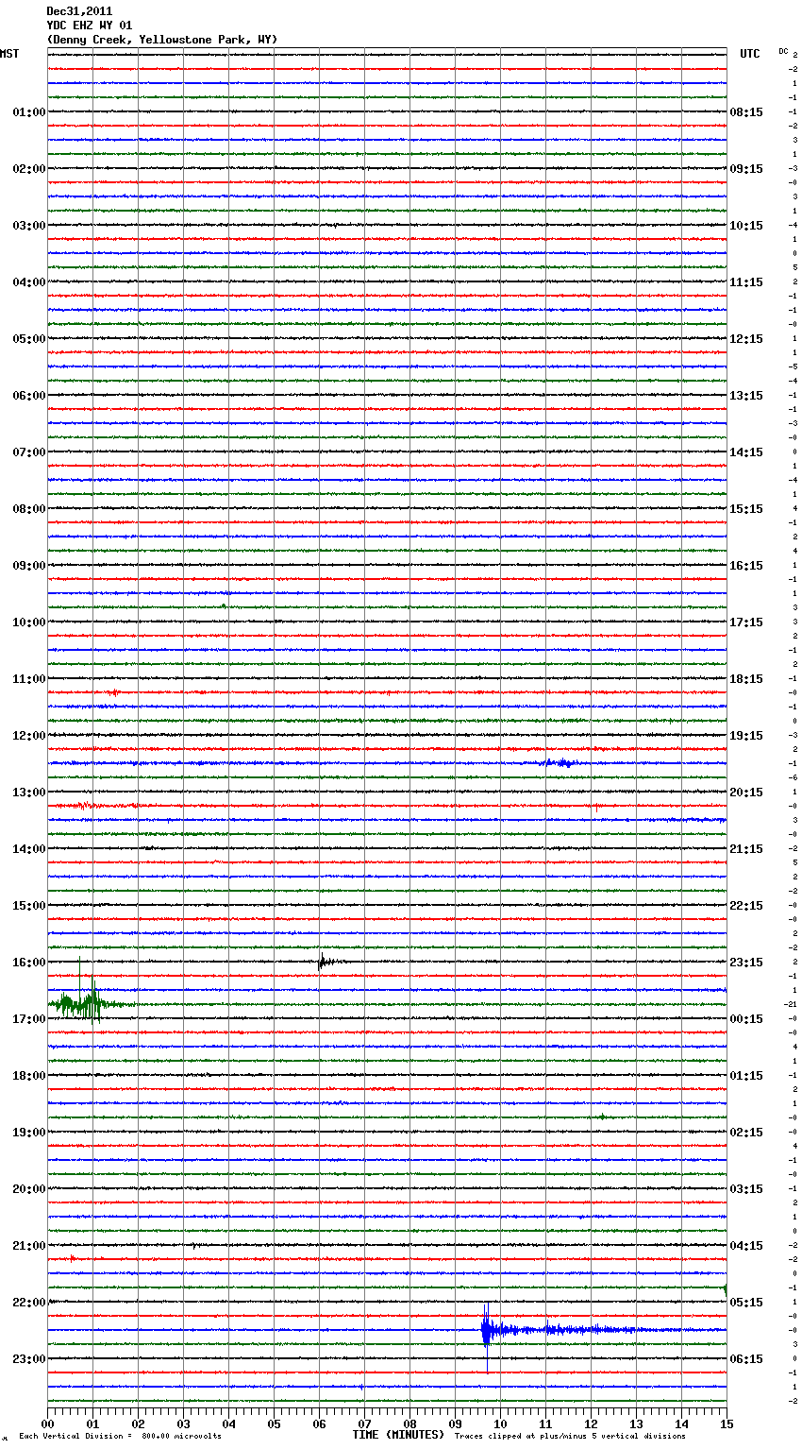Click the 02:15 UTC time label
This screenshot has height=1449, width=802.
[746, 1133]
